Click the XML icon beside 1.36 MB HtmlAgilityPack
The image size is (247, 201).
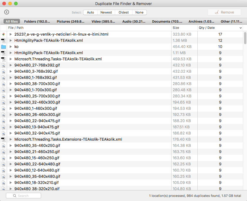click(4, 41)
